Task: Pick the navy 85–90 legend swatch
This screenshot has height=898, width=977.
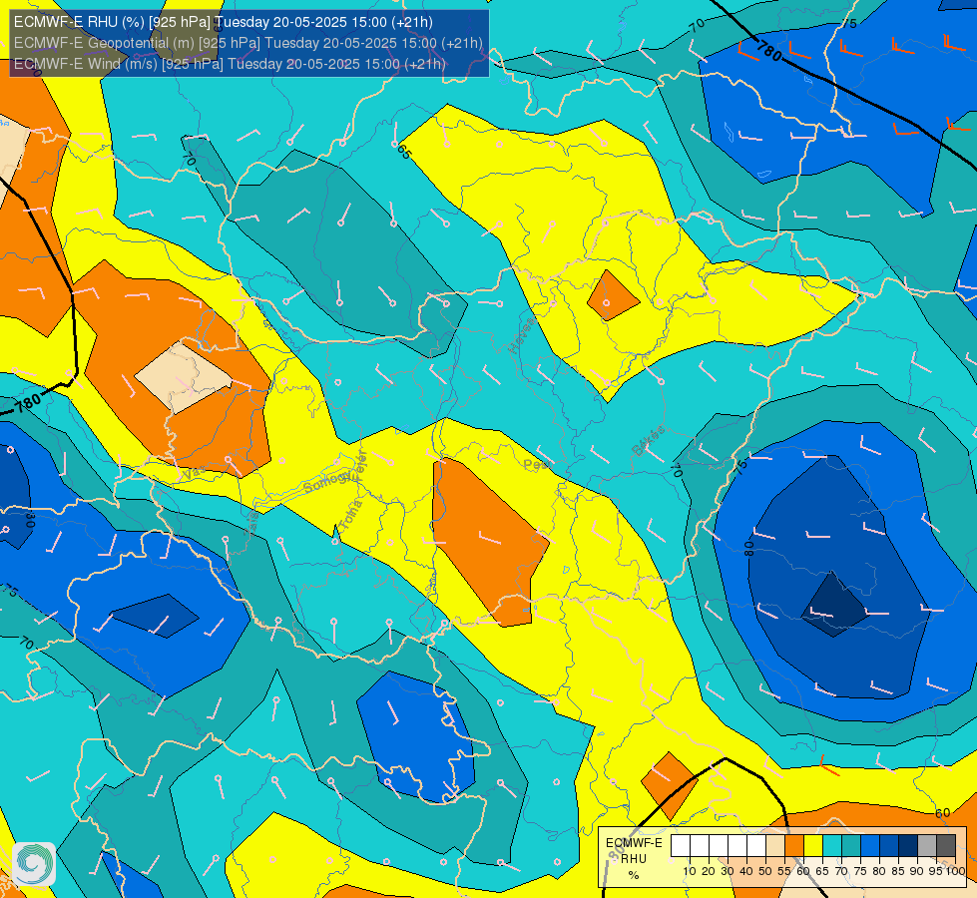Action: coord(908,845)
